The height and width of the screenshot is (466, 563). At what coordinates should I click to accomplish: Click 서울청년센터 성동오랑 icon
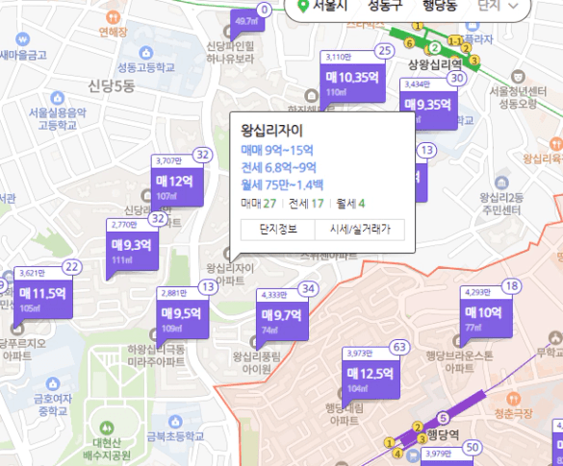[x=518, y=77]
